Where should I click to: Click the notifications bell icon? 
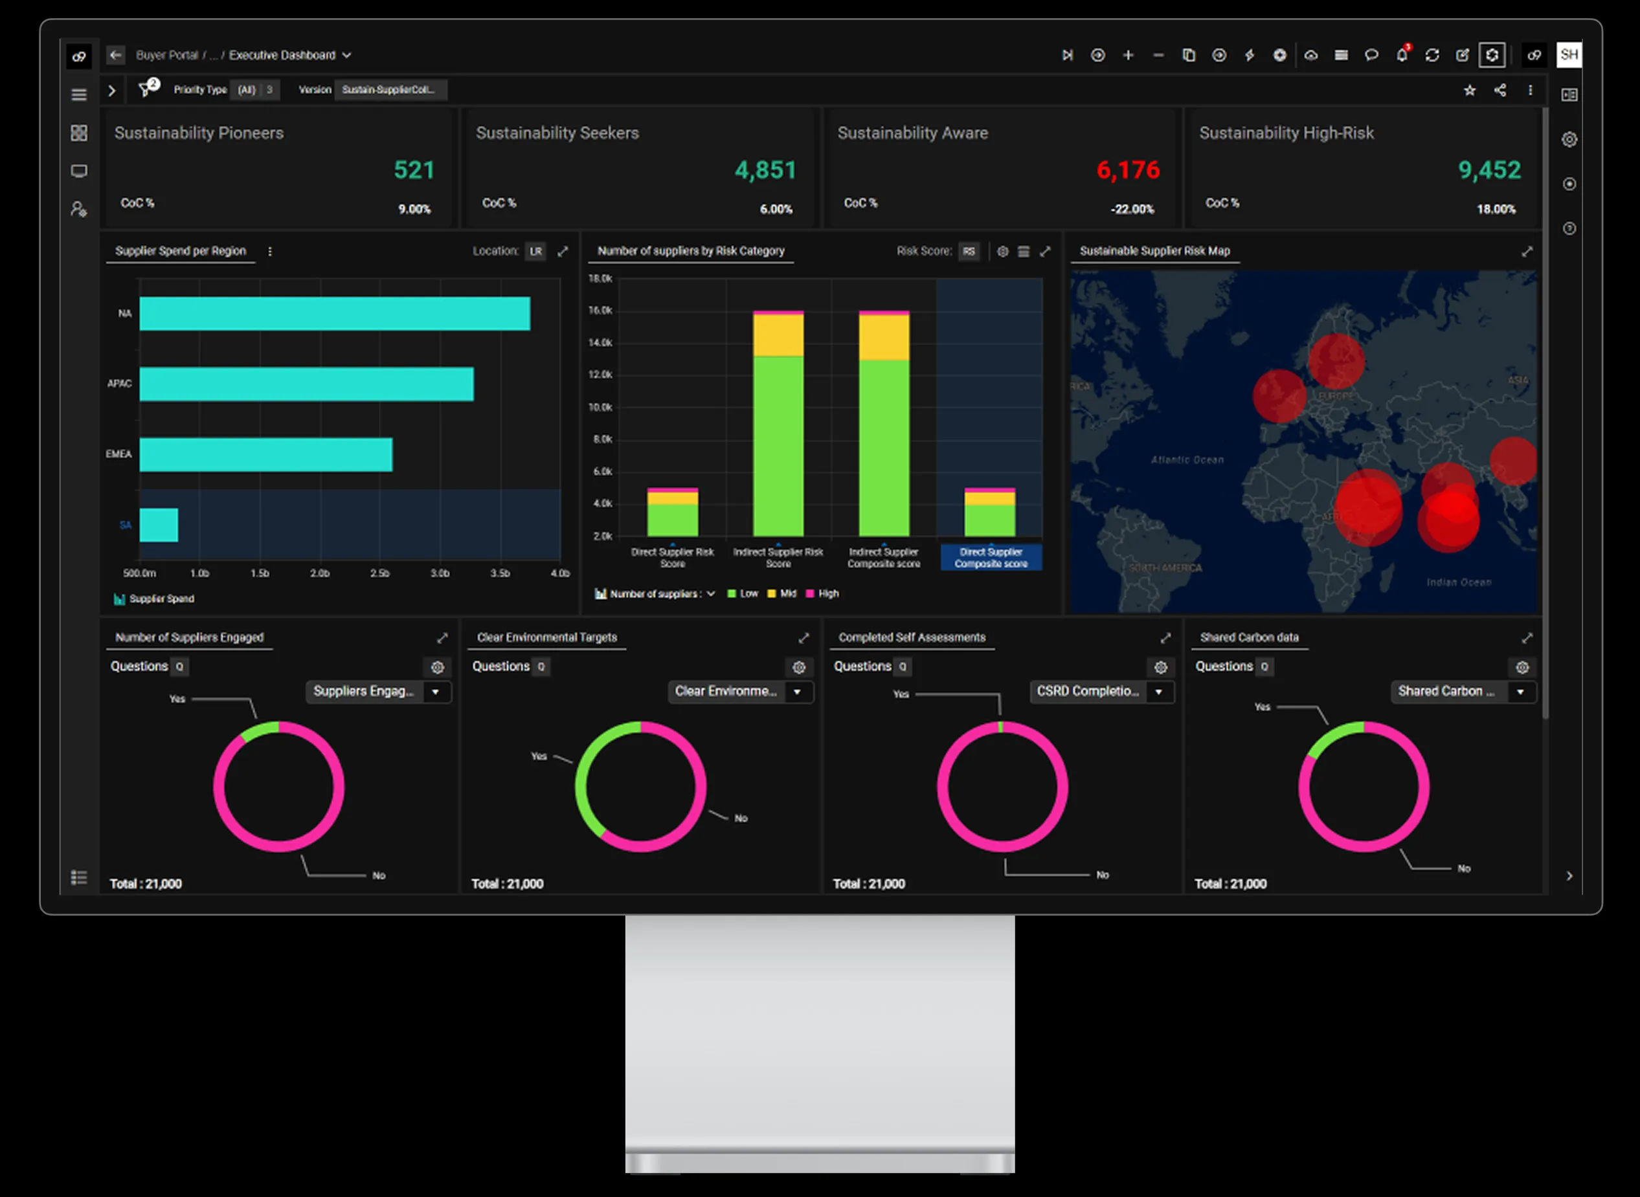1402,55
